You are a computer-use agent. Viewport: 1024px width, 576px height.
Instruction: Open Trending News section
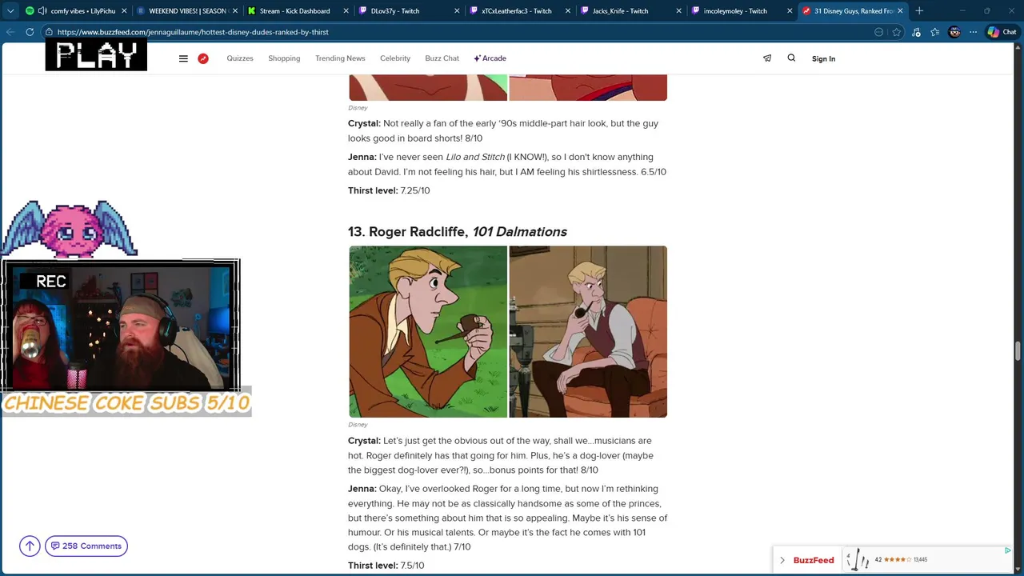point(340,58)
